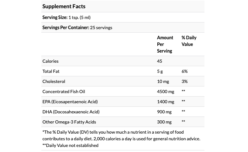
Task: Click the 10 mg cholesterol amount
Action: pyautogui.click(x=163, y=81)
